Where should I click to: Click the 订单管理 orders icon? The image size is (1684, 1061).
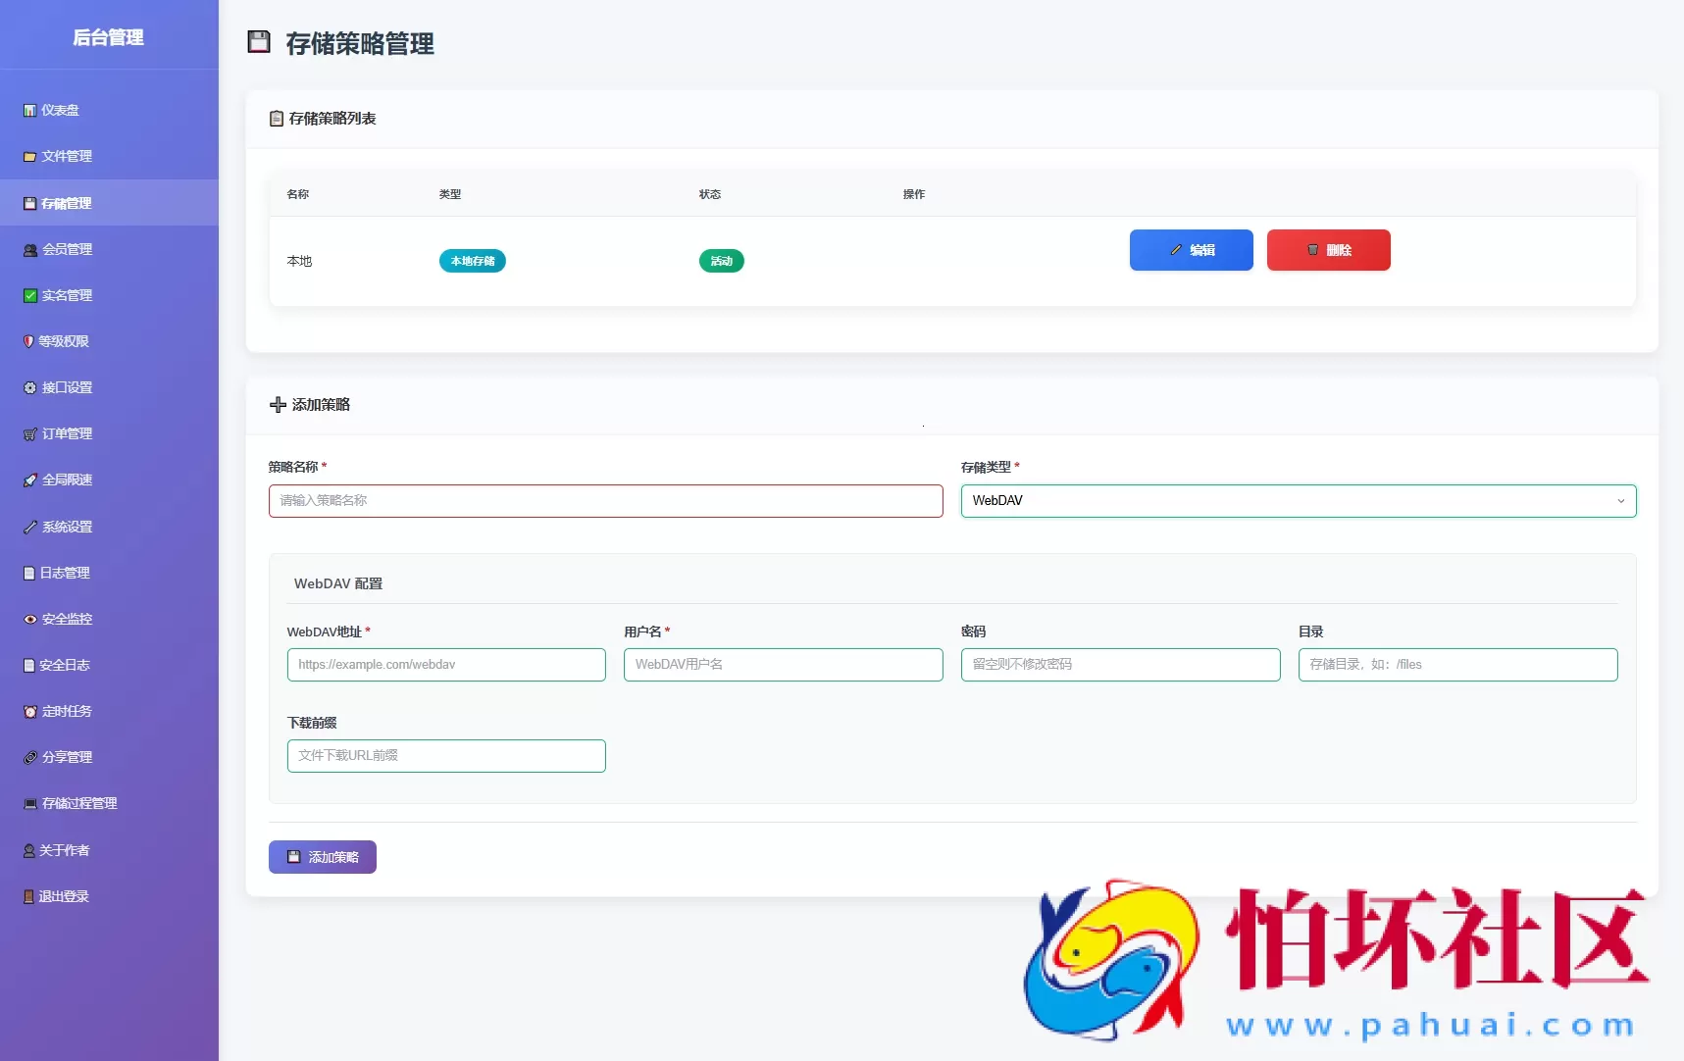pyautogui.click(x=29, y=433)
